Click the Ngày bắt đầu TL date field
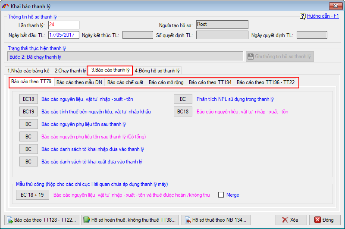 64,35
